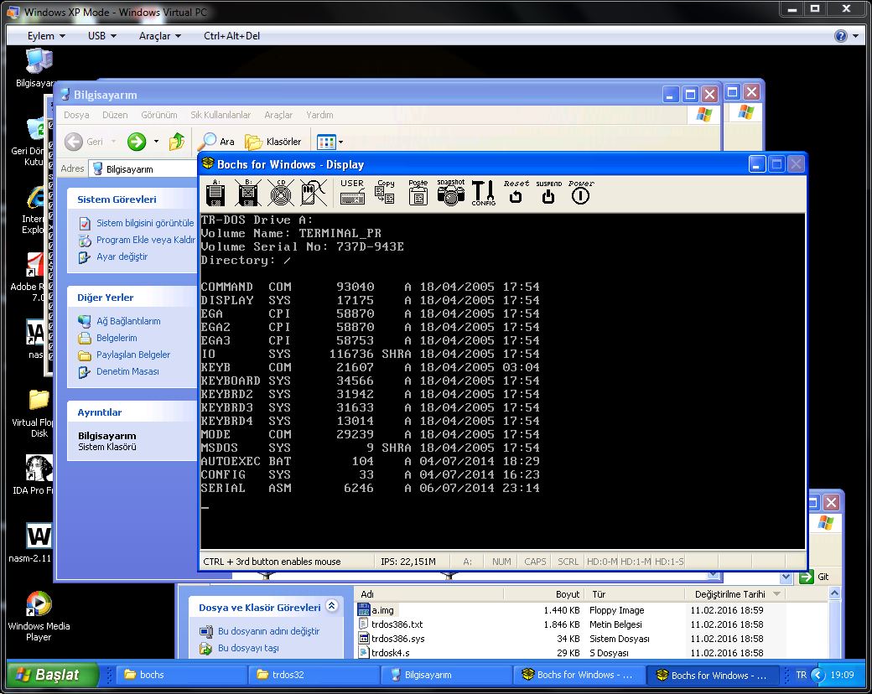Open Paylaşılan Belgeler link
The image size is (872, 694).
click(x=133, y=355)
